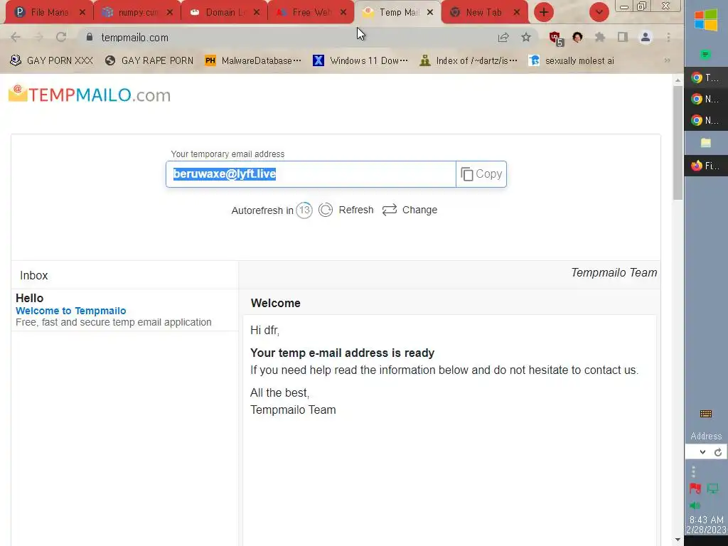Image resolution: width=728 pixels, height=546 pixels.
Task: Open the Chrome three-dot menu
Action: 668,37
